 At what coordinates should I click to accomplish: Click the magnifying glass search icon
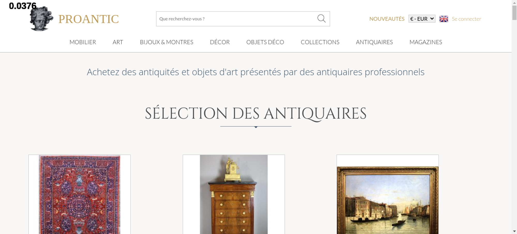tap(321, 19)
